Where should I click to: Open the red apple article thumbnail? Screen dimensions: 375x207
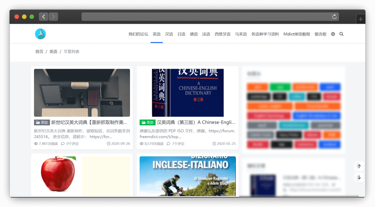[x=82, y=176]
